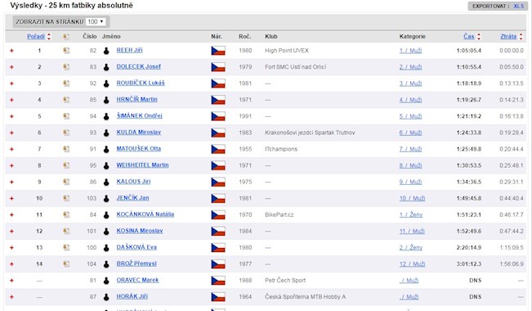Toggle sort arrows next to Pořadí
The width and height of the screenshot is (532, 311).
coord(49,37)
